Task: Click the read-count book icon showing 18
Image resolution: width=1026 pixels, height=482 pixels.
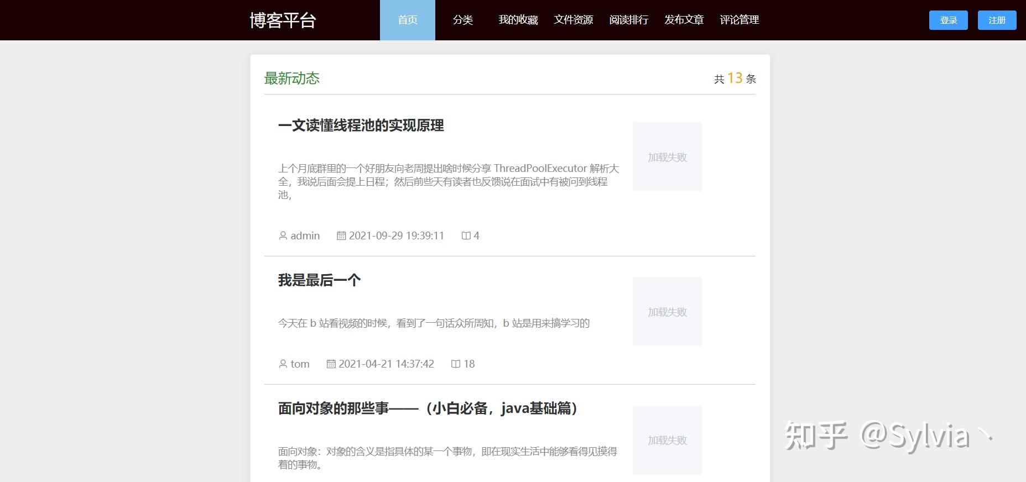Action: [456, 364]
